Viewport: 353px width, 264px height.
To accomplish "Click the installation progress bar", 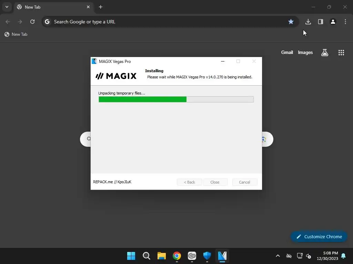I will 176,99.
